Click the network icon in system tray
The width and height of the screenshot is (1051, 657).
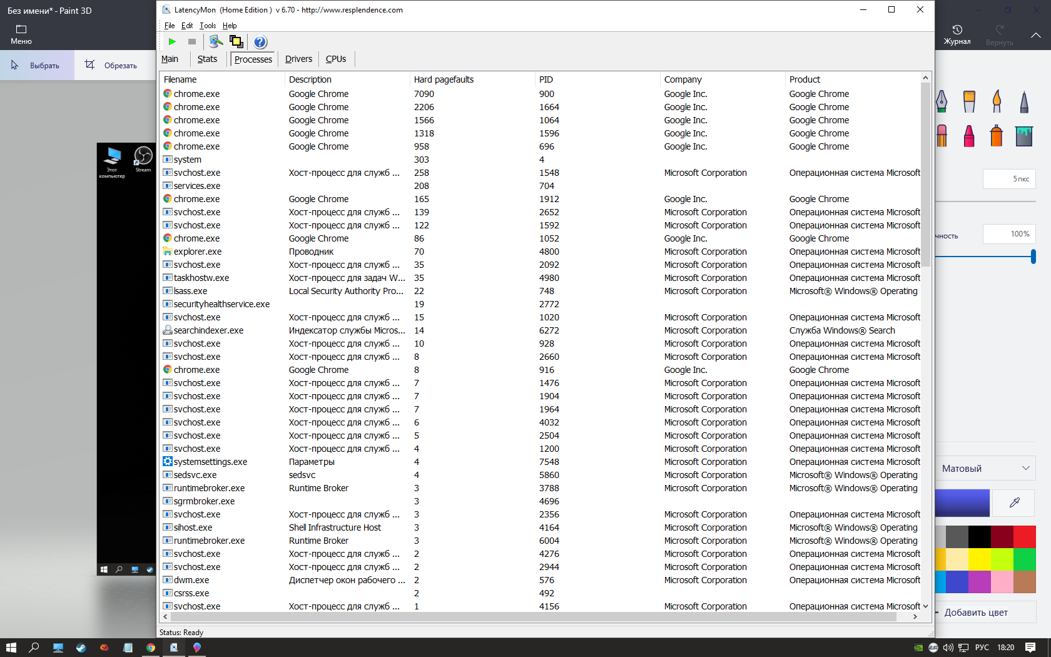point(964,648)
